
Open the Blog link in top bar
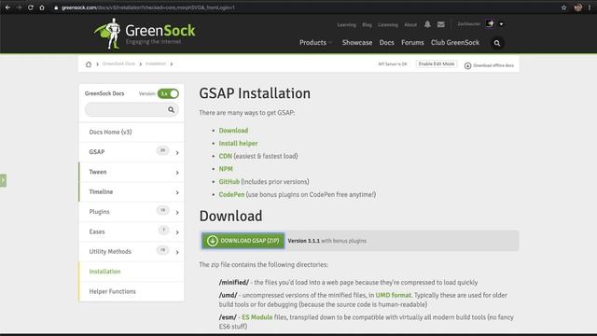point(367,25)
